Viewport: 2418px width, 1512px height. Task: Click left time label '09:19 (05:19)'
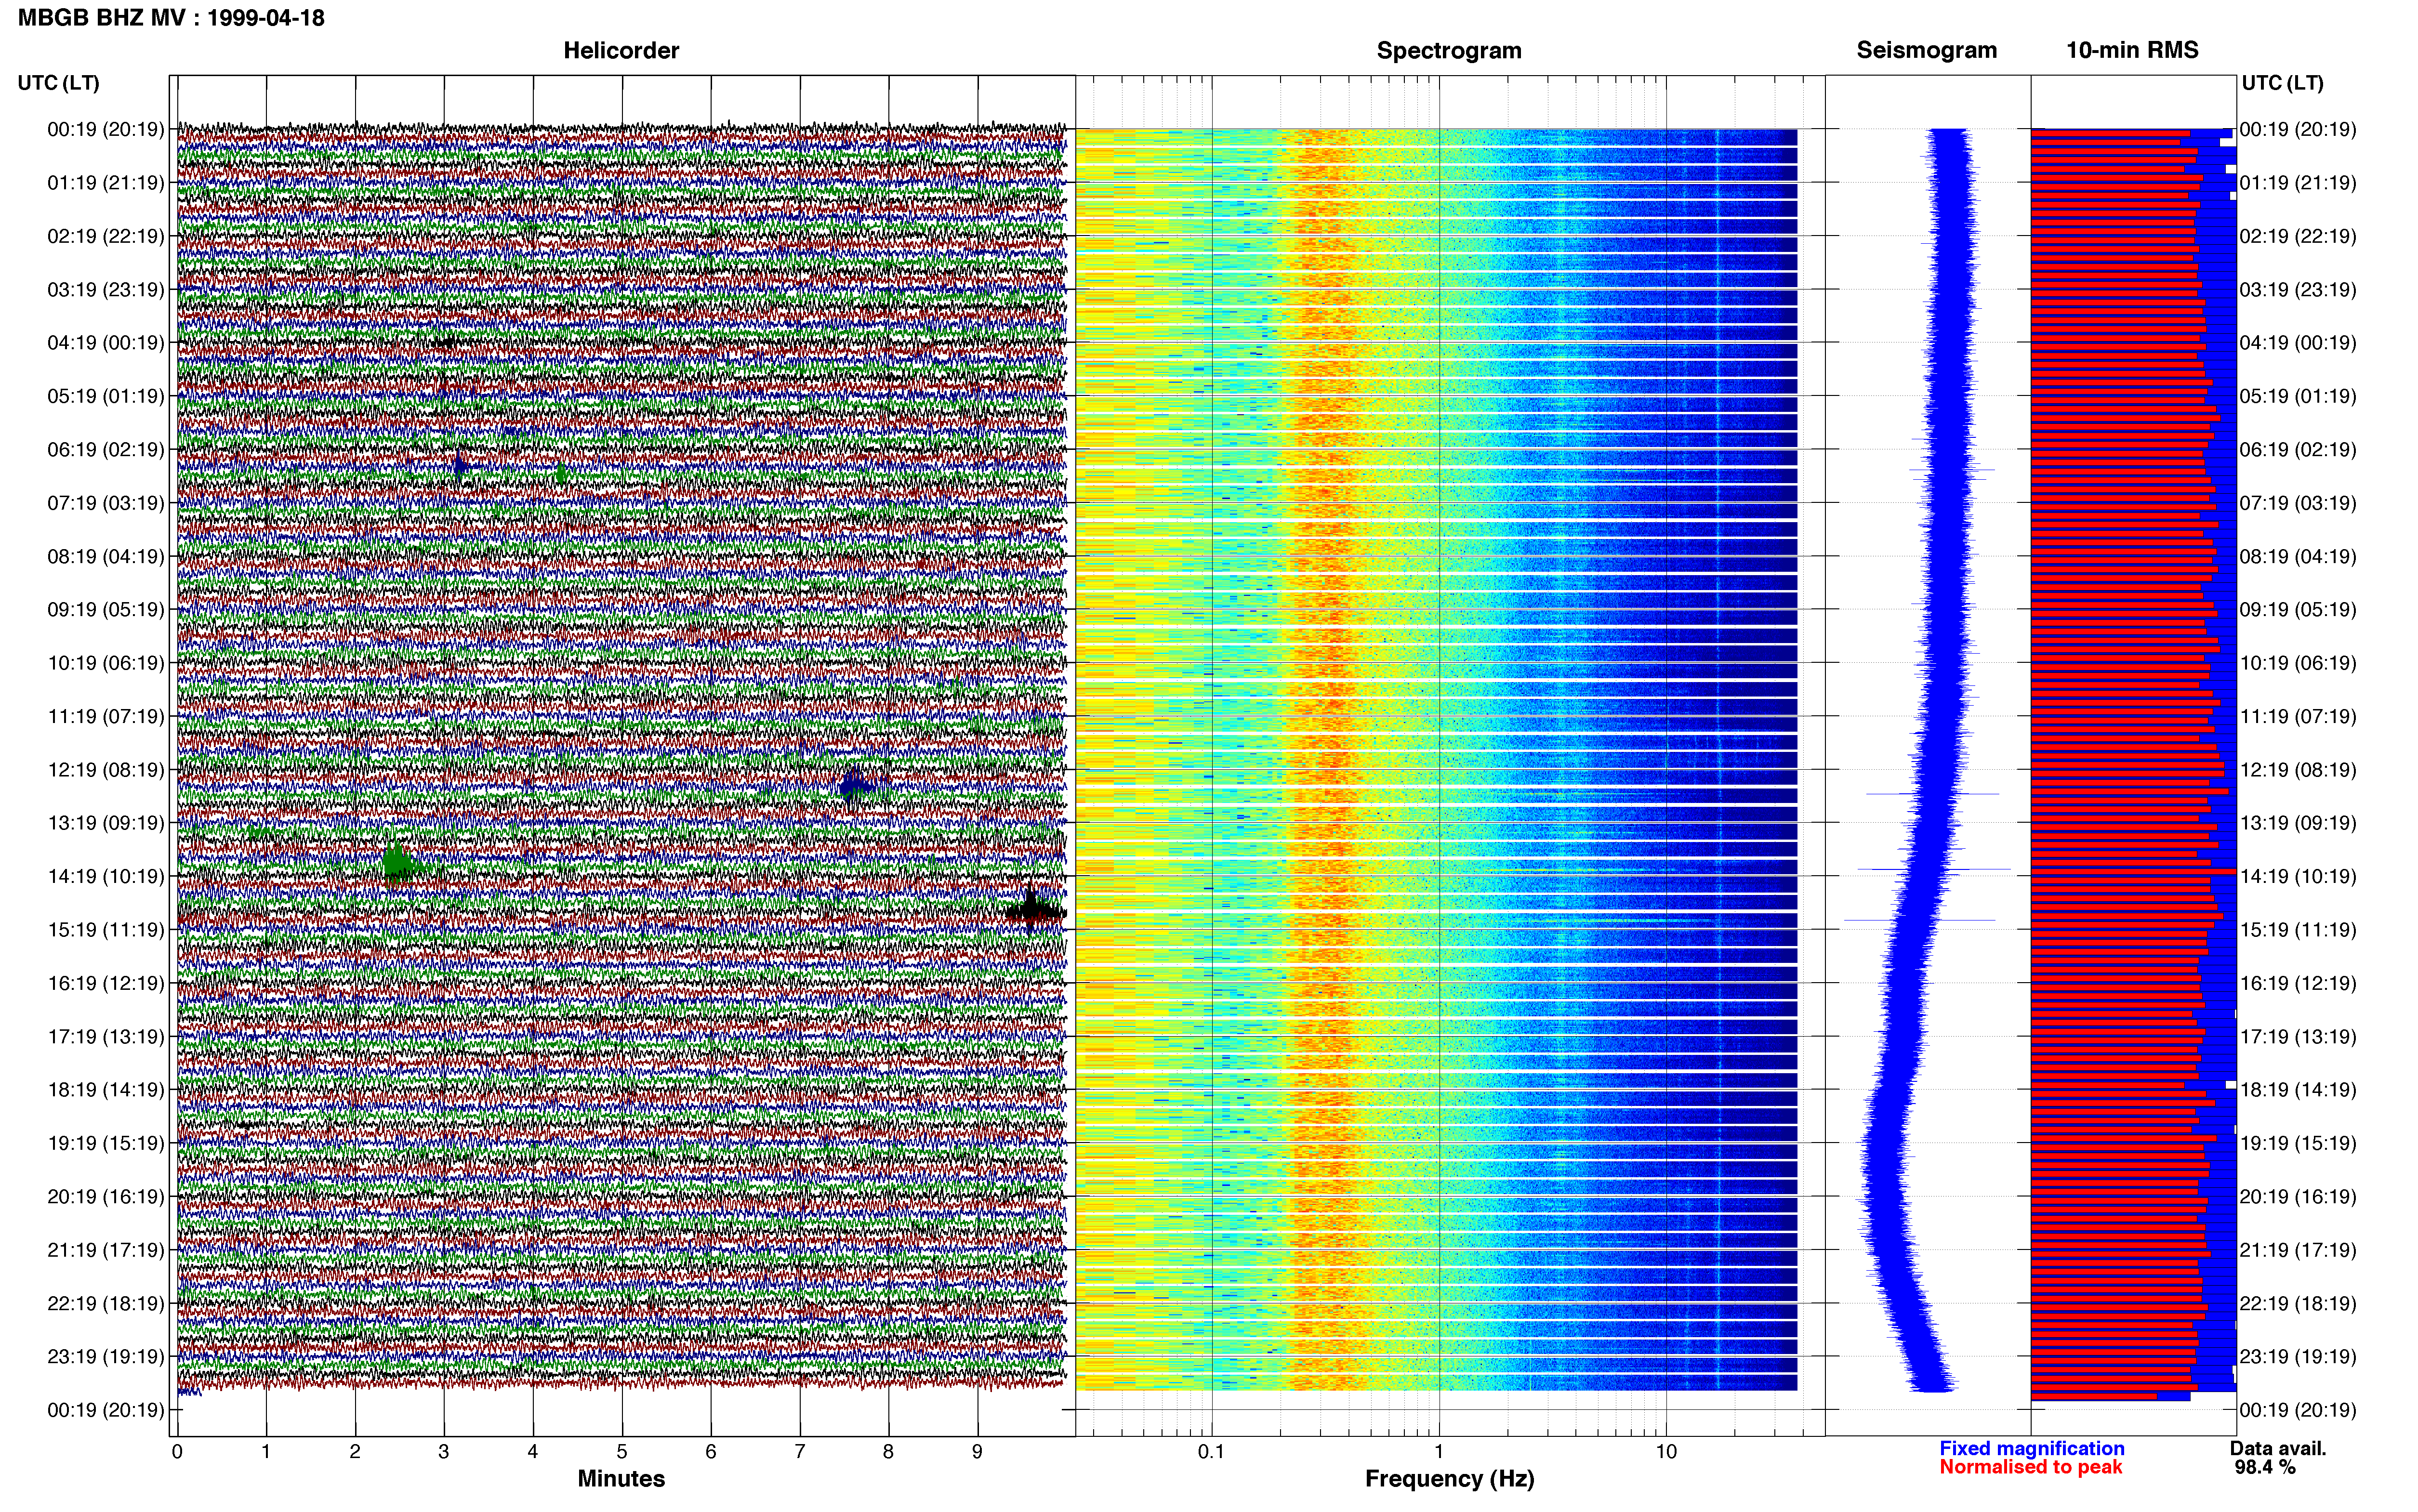[x=106, y=609]
